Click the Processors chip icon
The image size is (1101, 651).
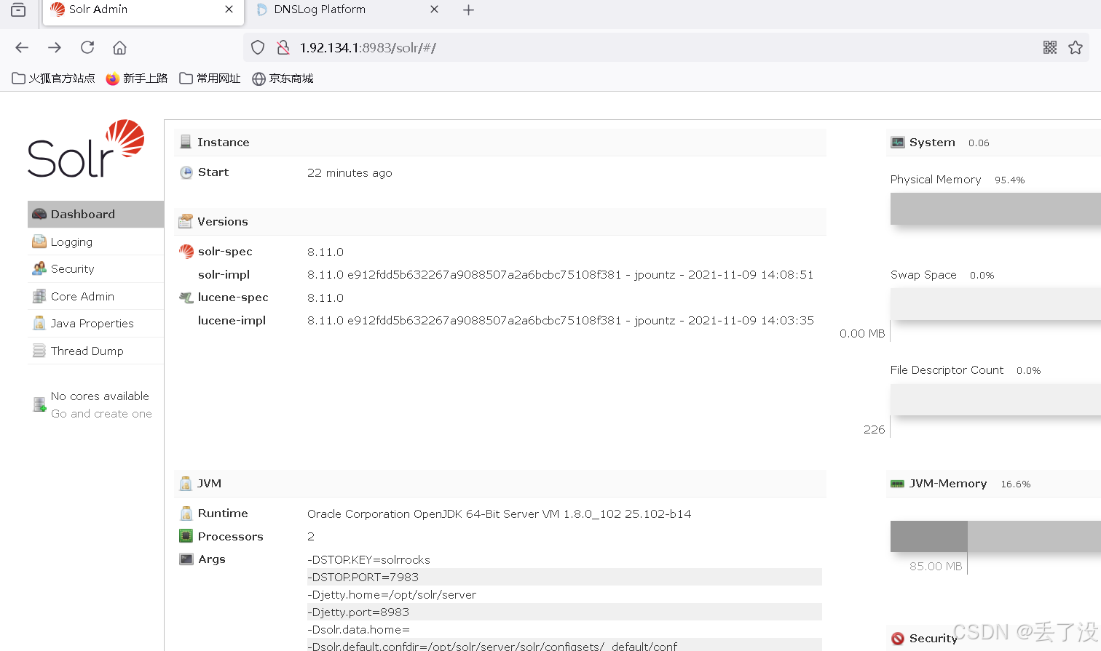coord(186,536)
